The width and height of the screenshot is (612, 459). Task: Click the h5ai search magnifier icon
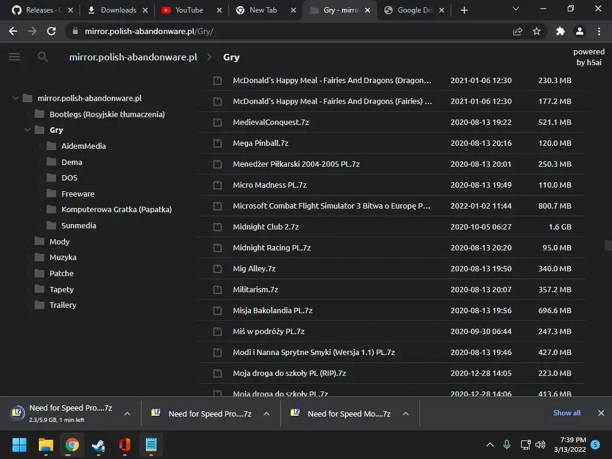point(42,57)
